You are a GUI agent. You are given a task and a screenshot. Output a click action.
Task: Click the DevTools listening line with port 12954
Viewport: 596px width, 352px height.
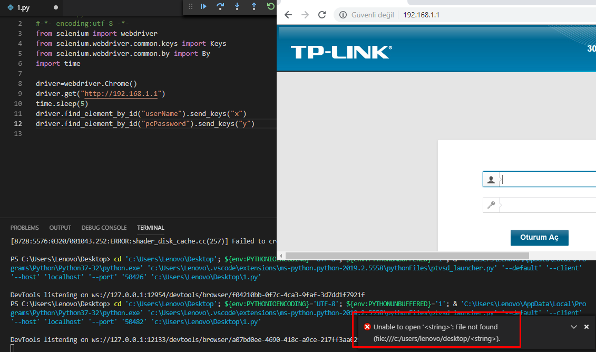coord(188,295)
